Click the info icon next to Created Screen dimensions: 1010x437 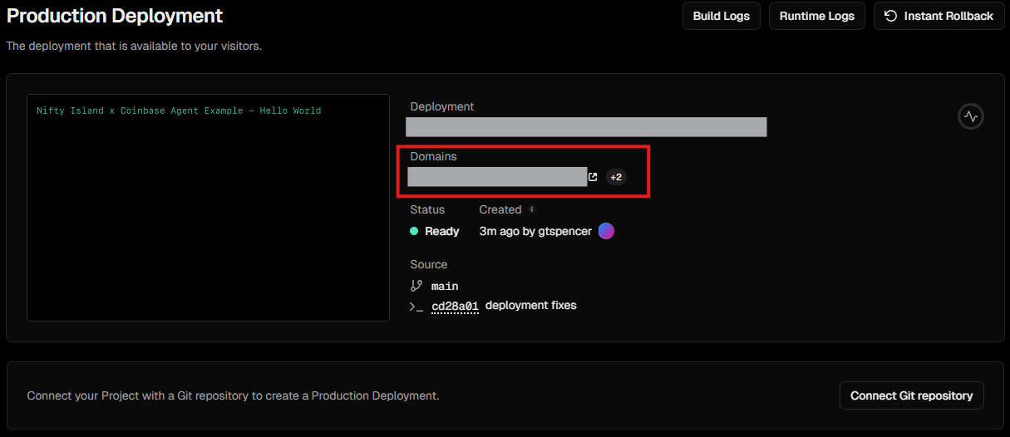(x=532, y=209)
